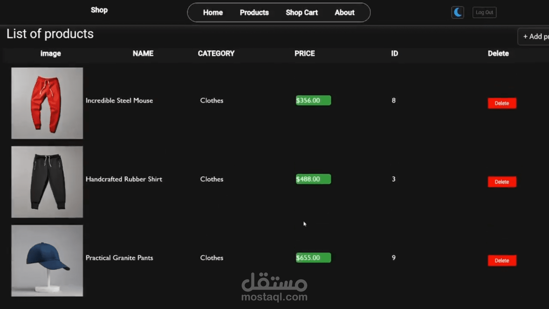Click the red sweatpants product image
The width and height of the screenshot is (549, 309).
[x=47, y=103]
